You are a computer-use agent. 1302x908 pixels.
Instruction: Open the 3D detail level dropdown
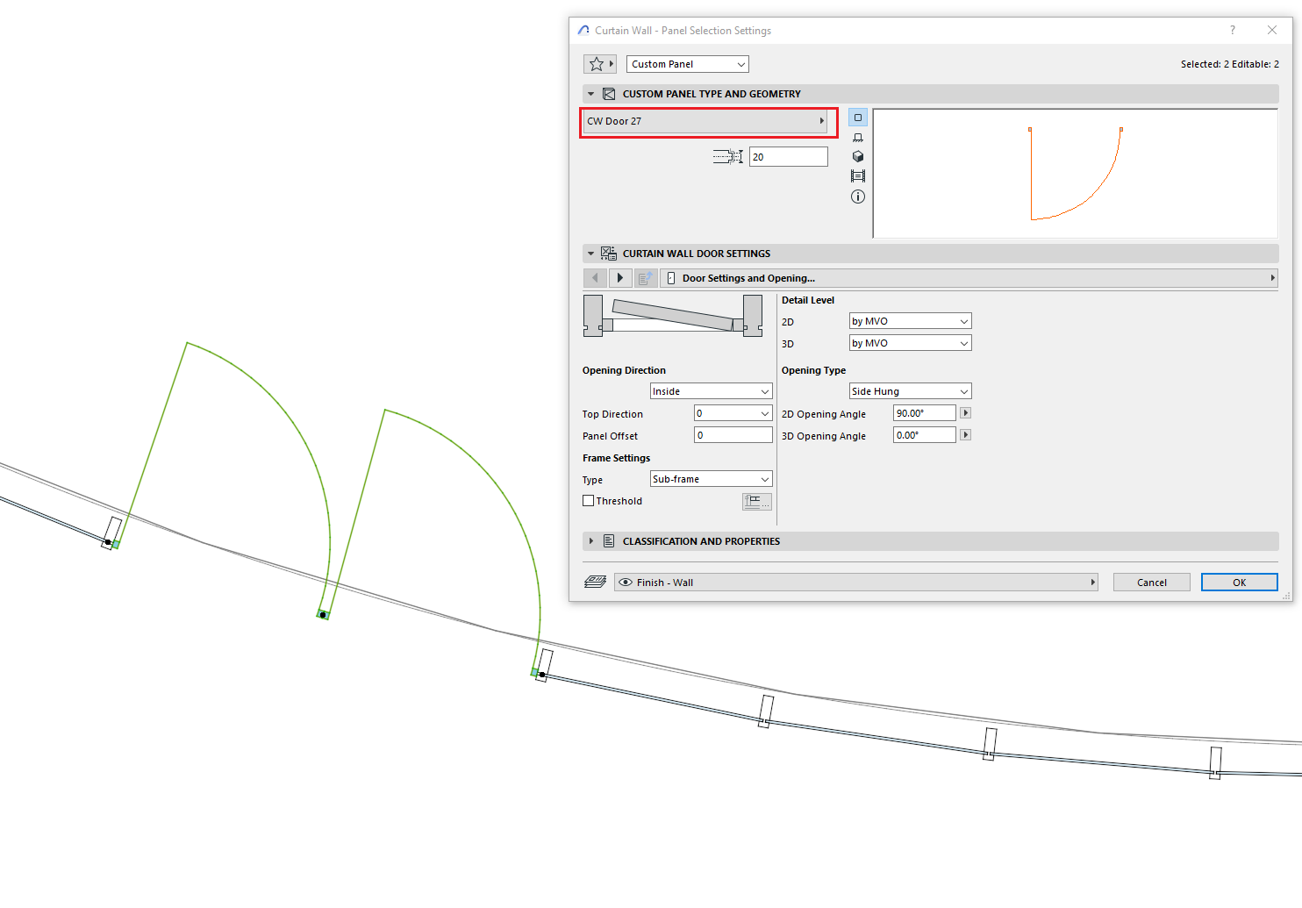point(910,343)
